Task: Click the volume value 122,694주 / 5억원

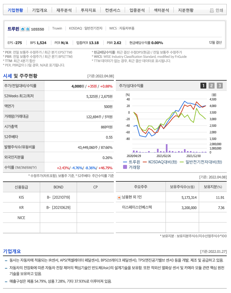Action: 99,117
